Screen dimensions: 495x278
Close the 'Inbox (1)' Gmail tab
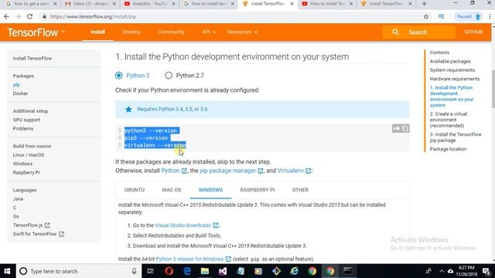click(x=114, y=4)
